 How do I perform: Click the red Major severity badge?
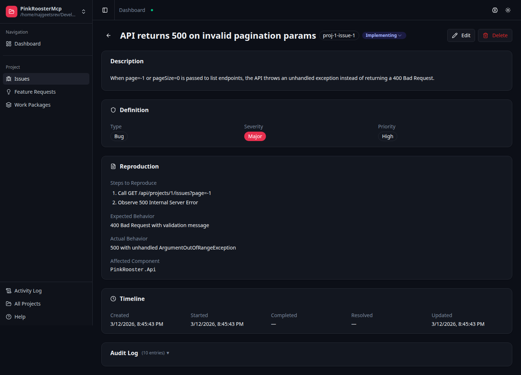point(255,136)
